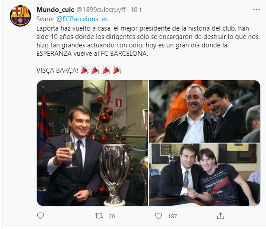Click the "Svarer" reply label
This screenshot has height=229, width=266.
pos(45,19)
